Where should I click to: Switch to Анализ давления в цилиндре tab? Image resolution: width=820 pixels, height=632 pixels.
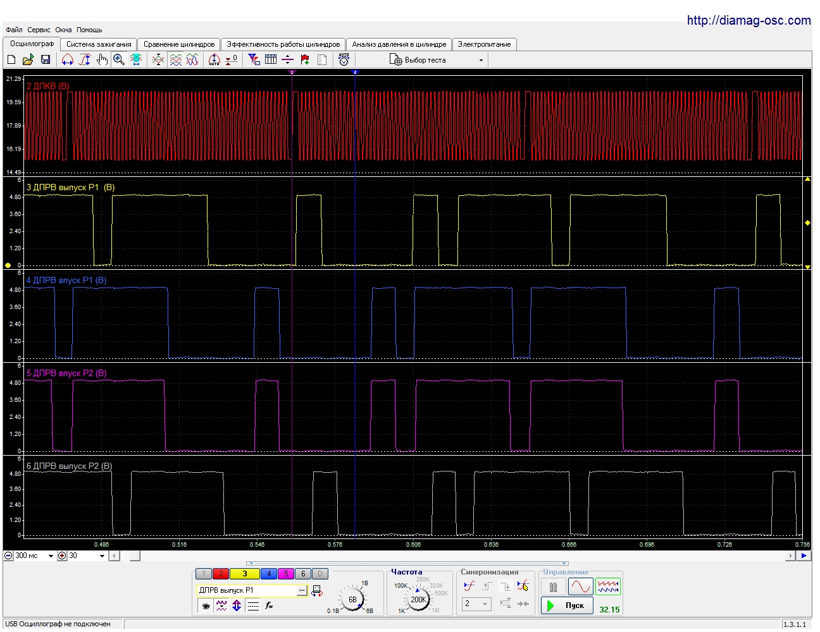point(399,44)
